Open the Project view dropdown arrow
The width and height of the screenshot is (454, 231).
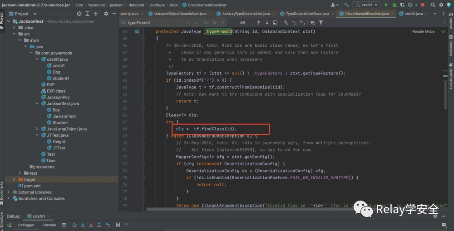[x=35, y=14]
